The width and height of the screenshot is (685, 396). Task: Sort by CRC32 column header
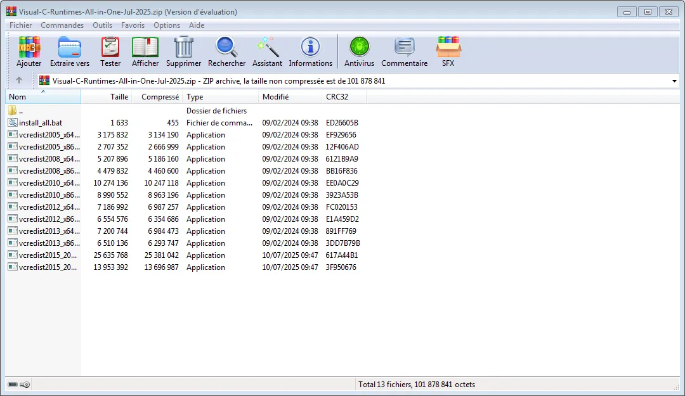point(344,96)
